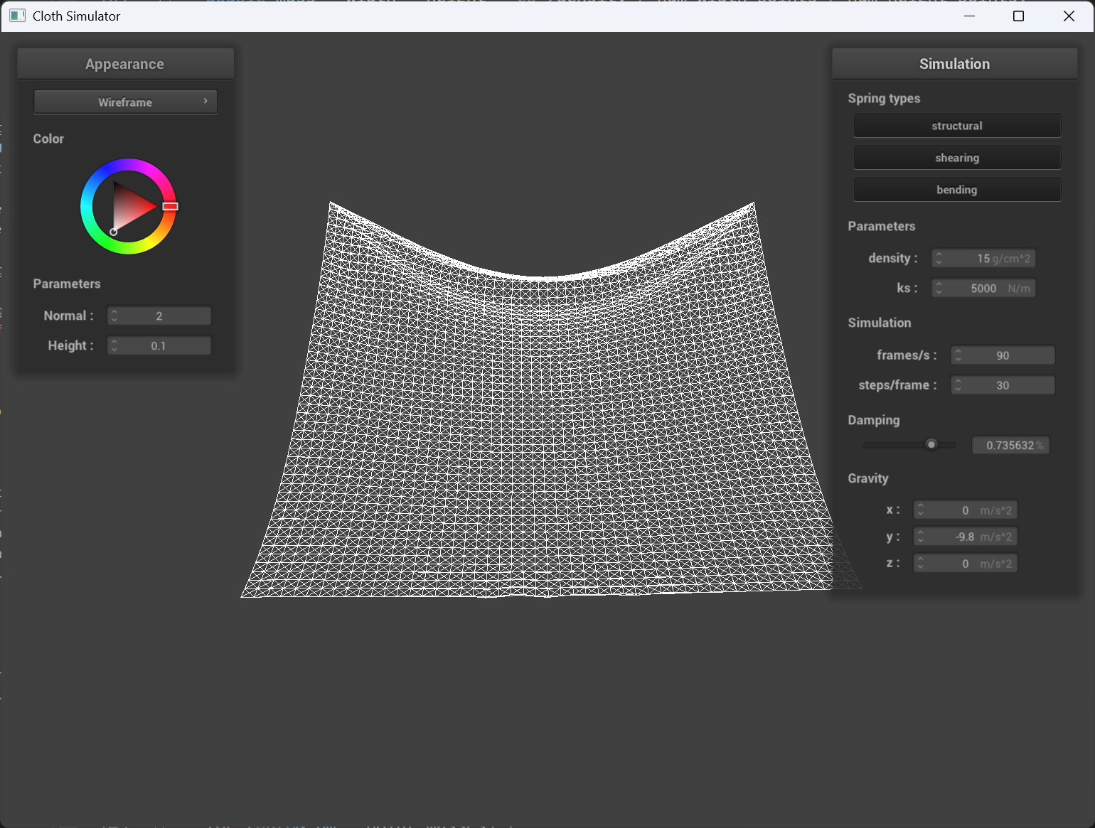Click the Damping percentage value box
This screenshot has width=1095, height=828.
(1011, 445)
